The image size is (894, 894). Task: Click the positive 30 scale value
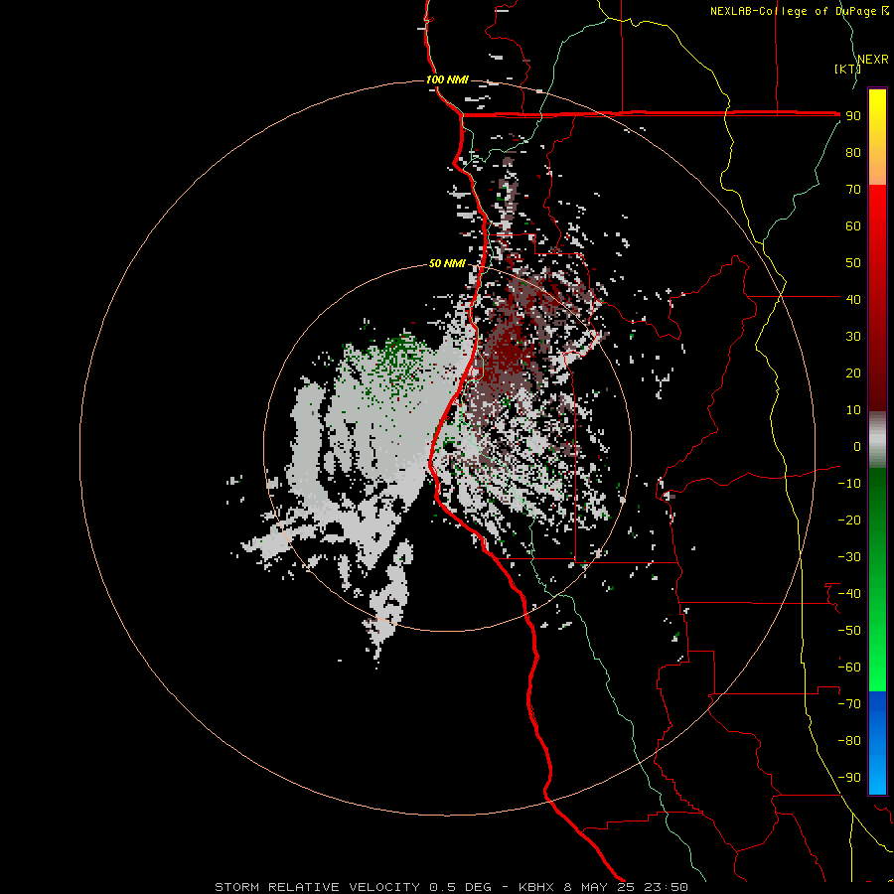point(853,337)
